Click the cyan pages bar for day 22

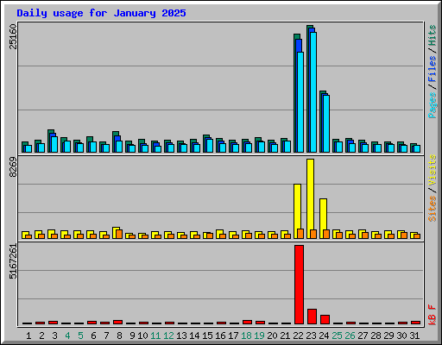coord(300,102)
